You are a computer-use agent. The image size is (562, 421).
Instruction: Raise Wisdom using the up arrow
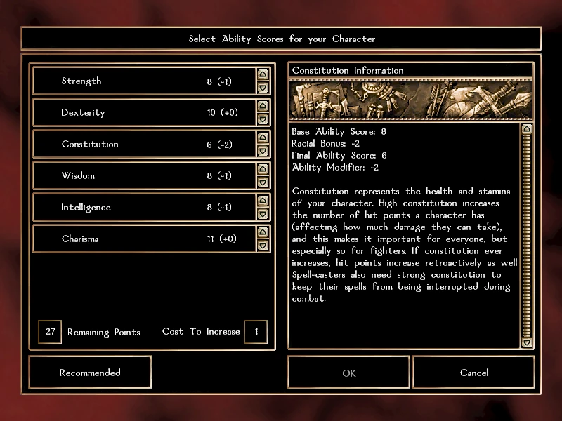coord(263,168)
